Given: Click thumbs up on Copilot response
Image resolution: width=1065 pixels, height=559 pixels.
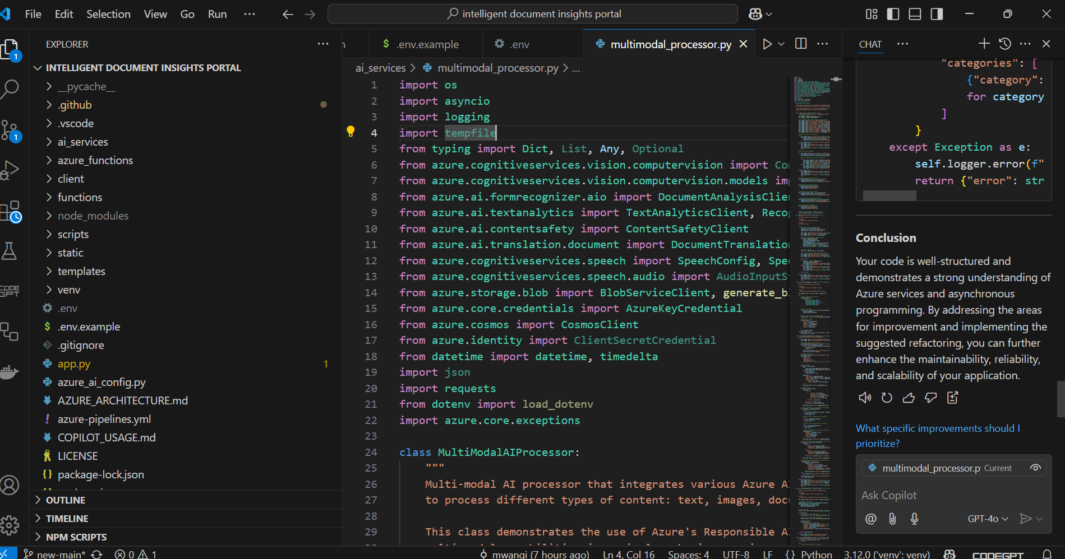Looking at the screenshot, I should click(x=909, y=398).
